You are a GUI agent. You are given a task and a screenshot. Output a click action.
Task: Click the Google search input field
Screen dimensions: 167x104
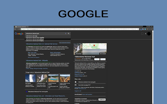pos(45,34)
